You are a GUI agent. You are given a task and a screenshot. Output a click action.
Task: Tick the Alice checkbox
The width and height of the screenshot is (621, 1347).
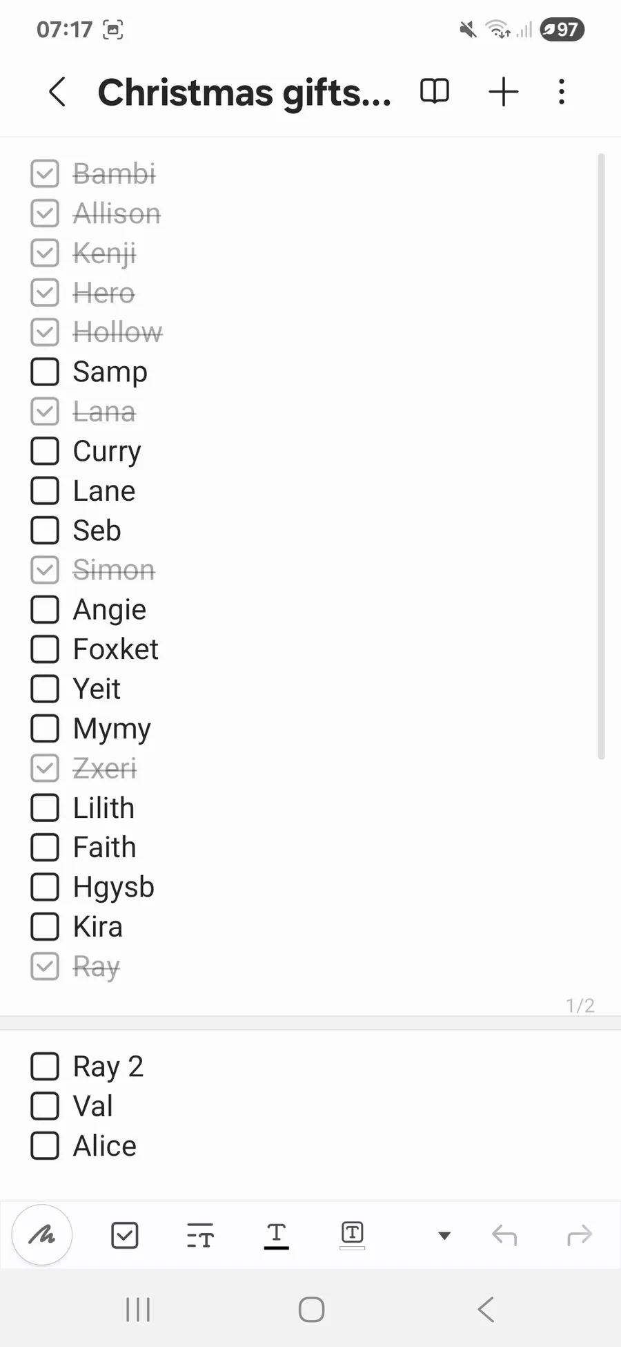click(45, 1145)
